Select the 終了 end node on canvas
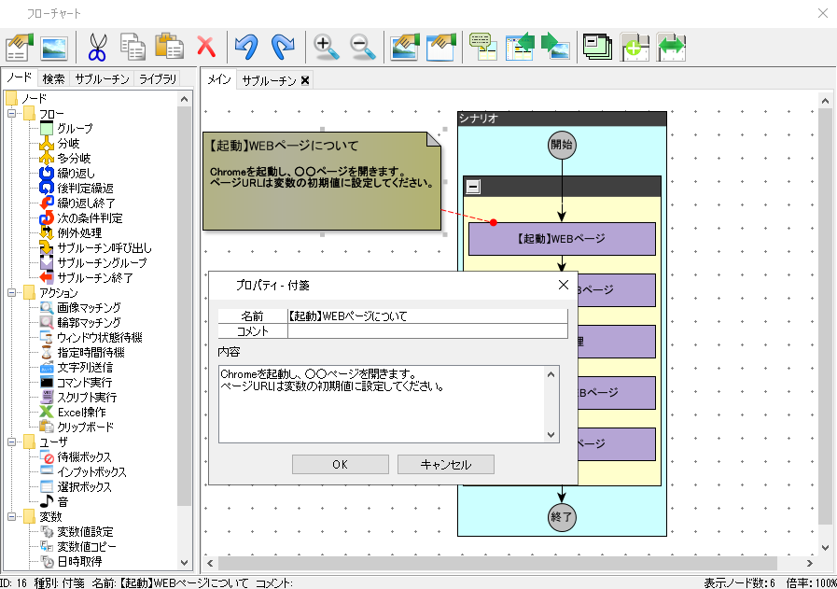This screenshot has width=837, height=589. [x=562, y=517]
